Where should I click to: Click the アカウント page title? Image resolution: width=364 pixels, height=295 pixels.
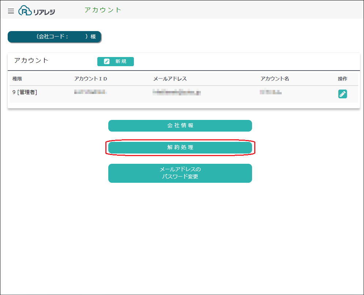click(x=102, y=10)
